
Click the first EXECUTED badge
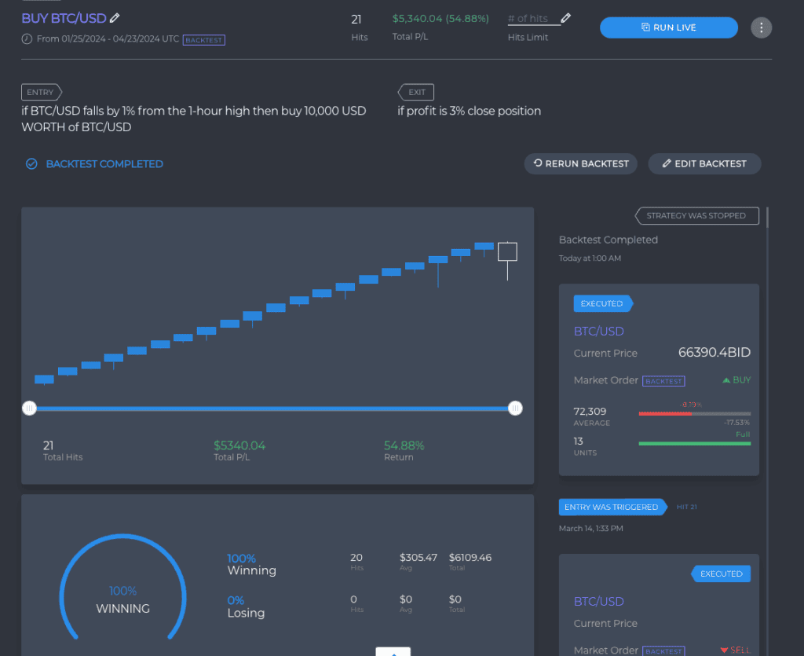[603, 303]
